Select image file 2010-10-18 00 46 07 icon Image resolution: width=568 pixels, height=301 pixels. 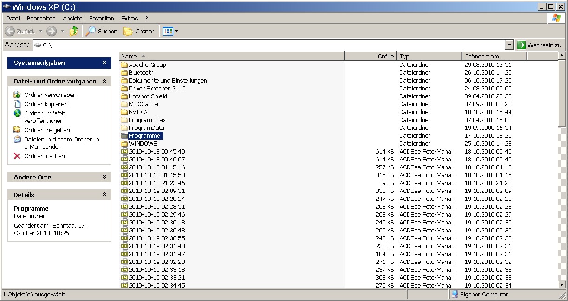124,160
